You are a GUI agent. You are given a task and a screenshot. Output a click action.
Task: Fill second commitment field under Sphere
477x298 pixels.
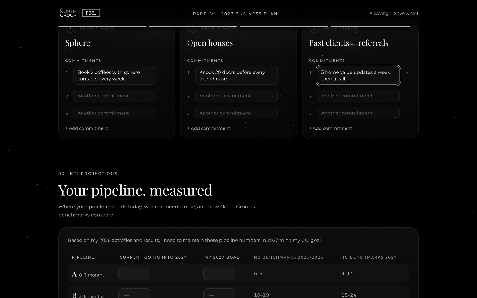point(114,96)
